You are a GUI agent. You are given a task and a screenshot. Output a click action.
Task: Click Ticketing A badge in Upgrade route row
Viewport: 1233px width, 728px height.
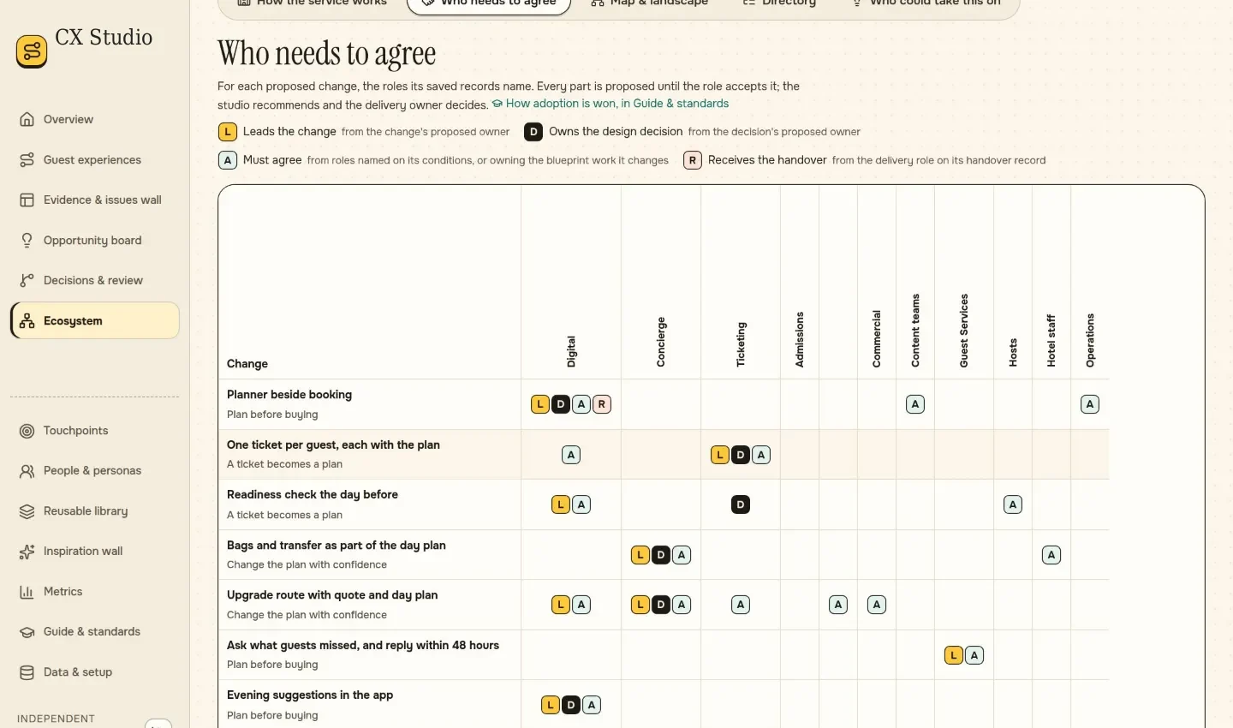pos(741,605)
